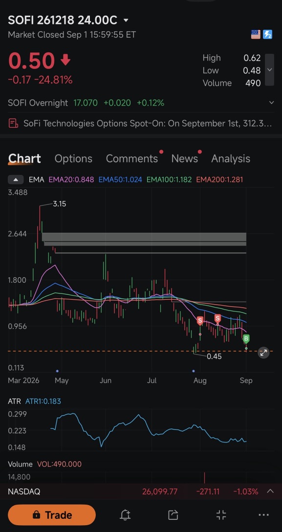Expand the NASDAQ index bar chevron

(x=270, y=491)
